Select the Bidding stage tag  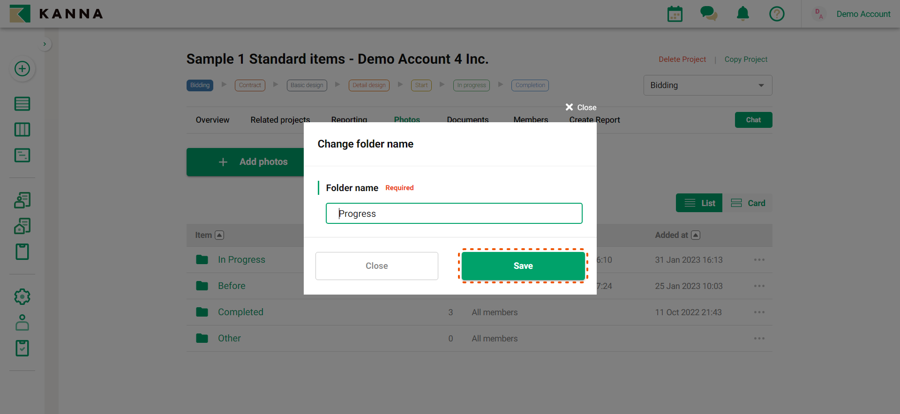(200, 85)
